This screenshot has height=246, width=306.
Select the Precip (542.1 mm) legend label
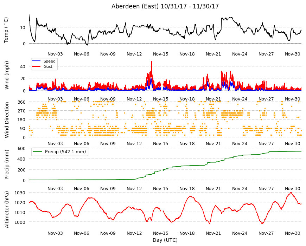tap(65, 152)
